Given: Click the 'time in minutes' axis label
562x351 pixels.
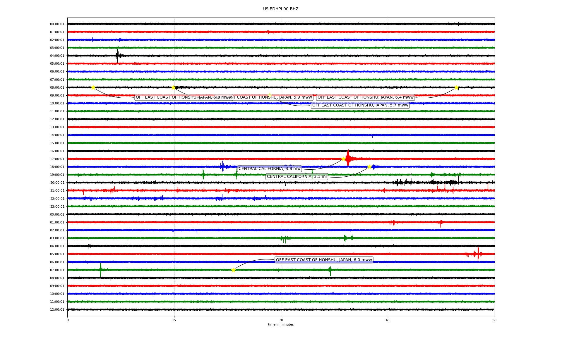Looking at the screenshot, I should 281,325.
